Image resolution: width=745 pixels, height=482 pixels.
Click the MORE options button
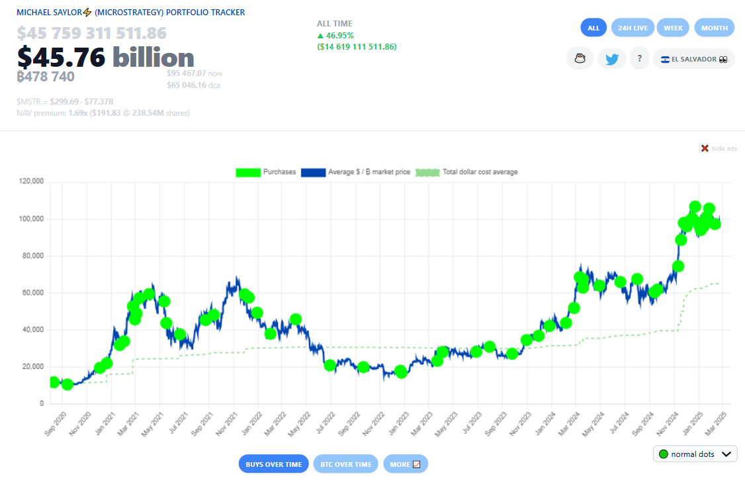pos(406,463)
